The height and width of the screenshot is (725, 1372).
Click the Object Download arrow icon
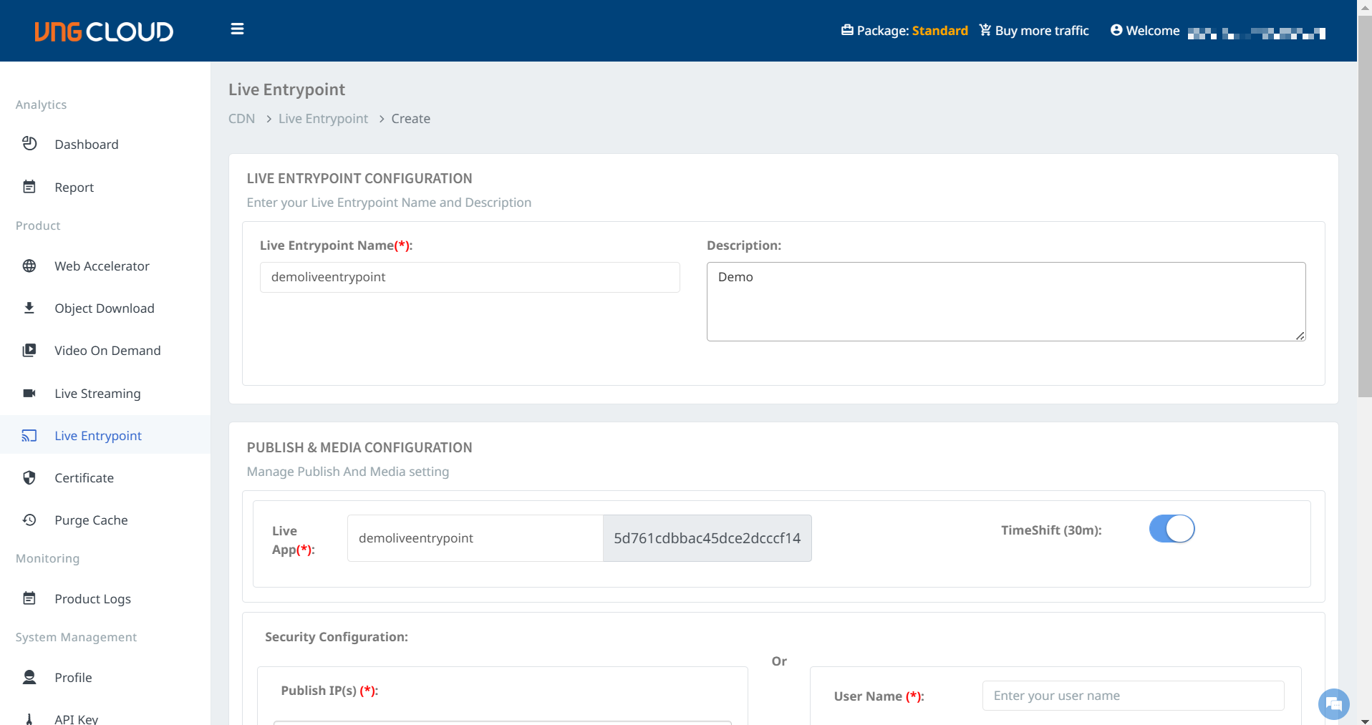29,308
